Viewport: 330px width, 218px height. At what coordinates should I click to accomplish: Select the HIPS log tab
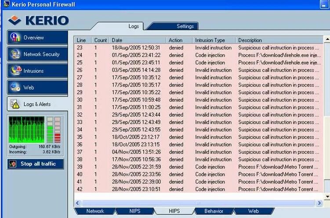coord(174,211)
